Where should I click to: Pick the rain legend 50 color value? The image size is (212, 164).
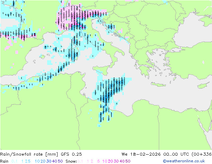click(x=60, y=161)
